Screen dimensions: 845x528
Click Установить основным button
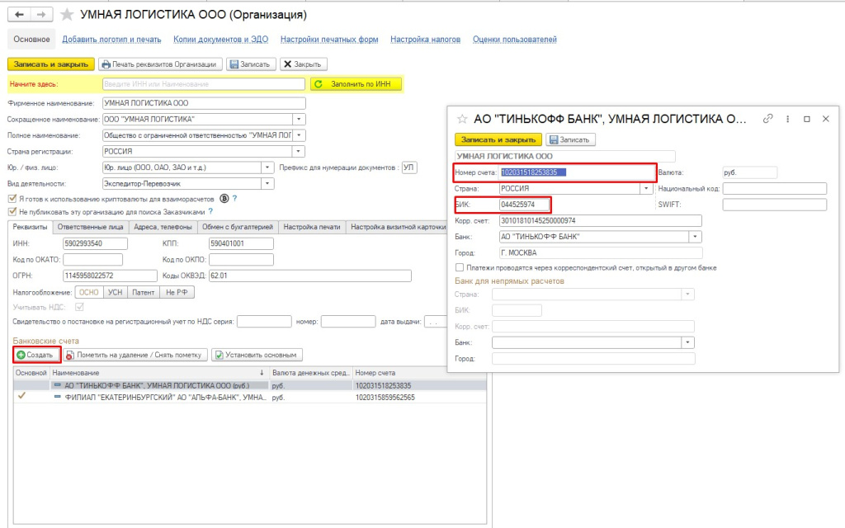[257, 355]
